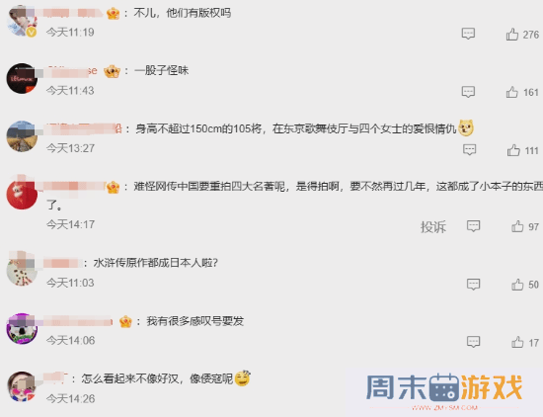Like the 水浒传原作 comment with 50 likes
The width and height of the screenshot is (543, 417).
pyautogui.click(x=517, y=285)
